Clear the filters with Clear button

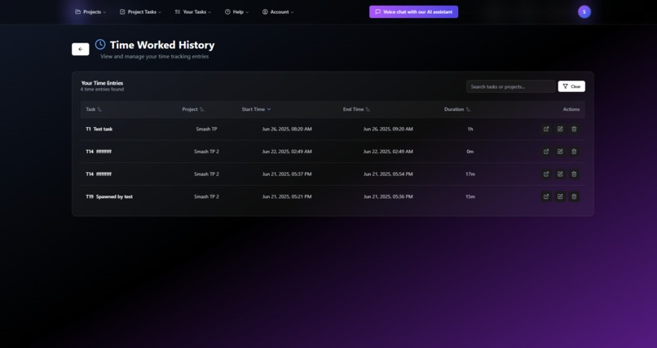point(571,86)
